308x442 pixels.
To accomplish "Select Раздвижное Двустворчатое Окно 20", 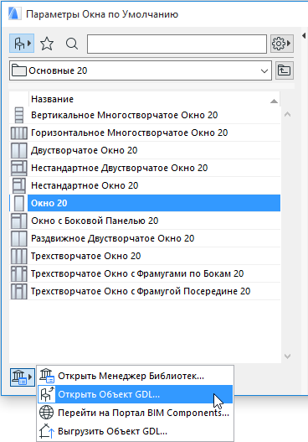I will point(145,238).
